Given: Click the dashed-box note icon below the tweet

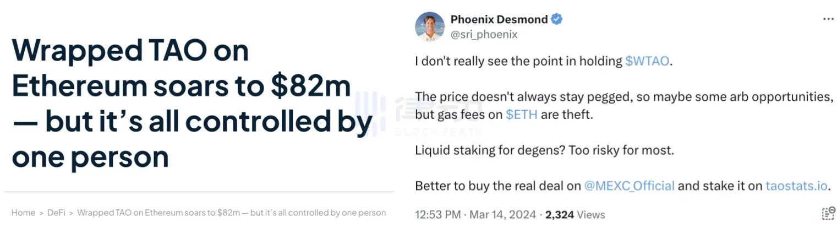Looking at the screenshot, I should coord(828,214).
